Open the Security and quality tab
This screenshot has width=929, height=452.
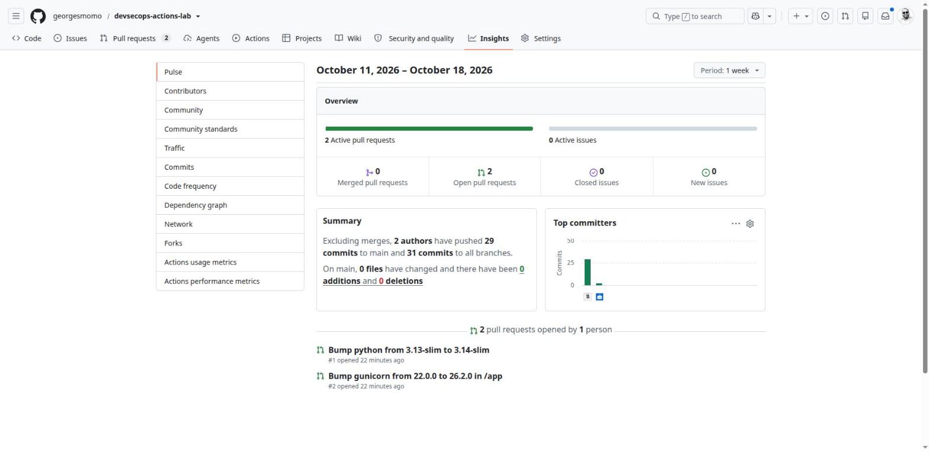(x=414, y=38)
